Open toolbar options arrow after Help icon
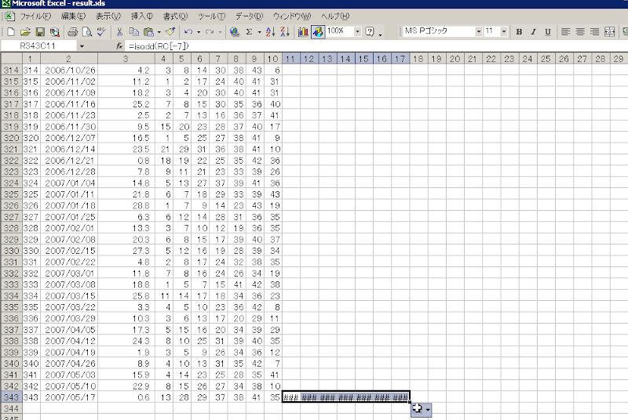This screenshot has height=420, width=628. [380, 34]
